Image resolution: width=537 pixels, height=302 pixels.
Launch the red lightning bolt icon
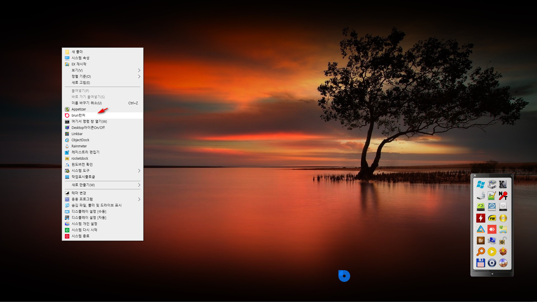pos(481,218)
